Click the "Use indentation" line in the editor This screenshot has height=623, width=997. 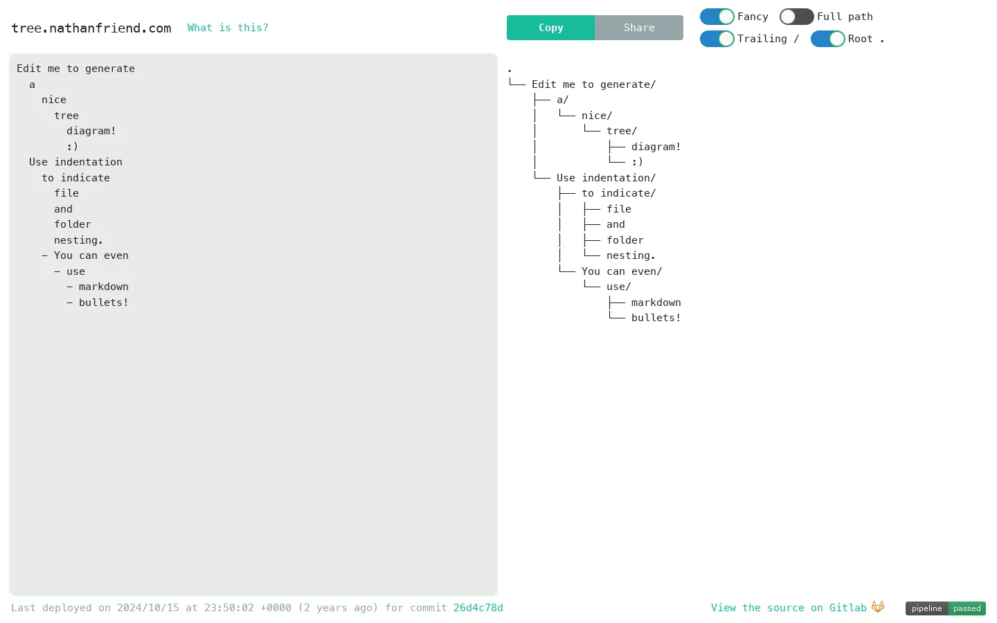tap(75, 162)
